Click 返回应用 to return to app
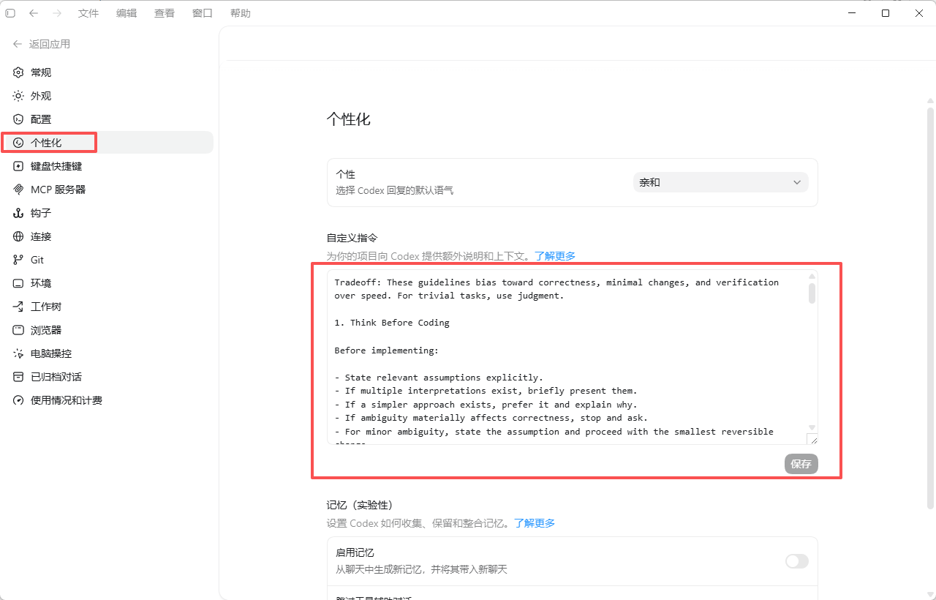936x600 pixels. pos(42,44)
